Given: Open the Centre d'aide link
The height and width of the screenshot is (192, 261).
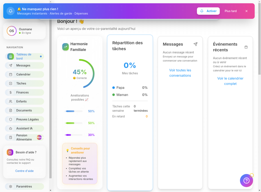Looking at the screenshot, I should click(x=24, y=171).
